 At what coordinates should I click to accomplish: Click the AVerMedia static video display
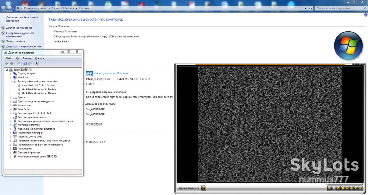coord(270,124)
